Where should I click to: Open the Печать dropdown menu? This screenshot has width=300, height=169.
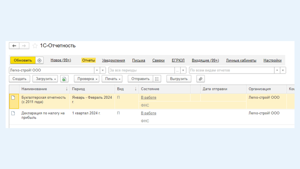(x=112, y=79)
